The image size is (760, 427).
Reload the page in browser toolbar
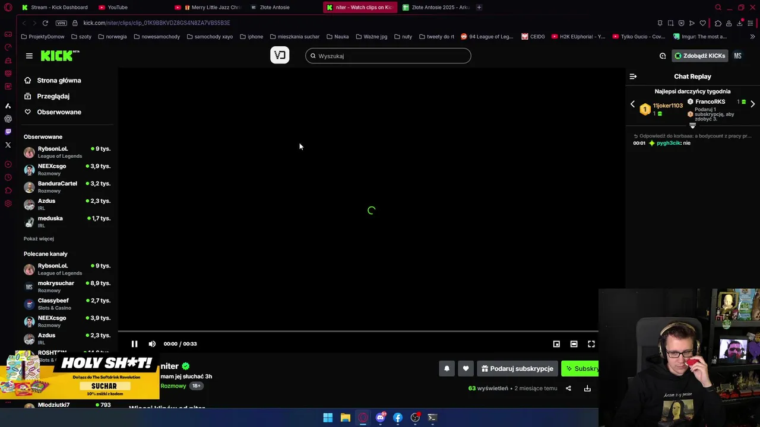(45, 23)
